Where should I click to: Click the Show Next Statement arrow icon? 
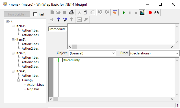(x=52, y=20)
